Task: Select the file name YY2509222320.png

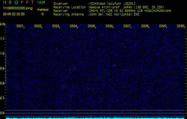Action: point(18,8)
